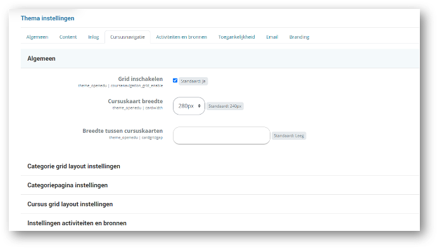Open the Content tab
The height and width of the screenshot is (248, 437).
pos(68,37)
